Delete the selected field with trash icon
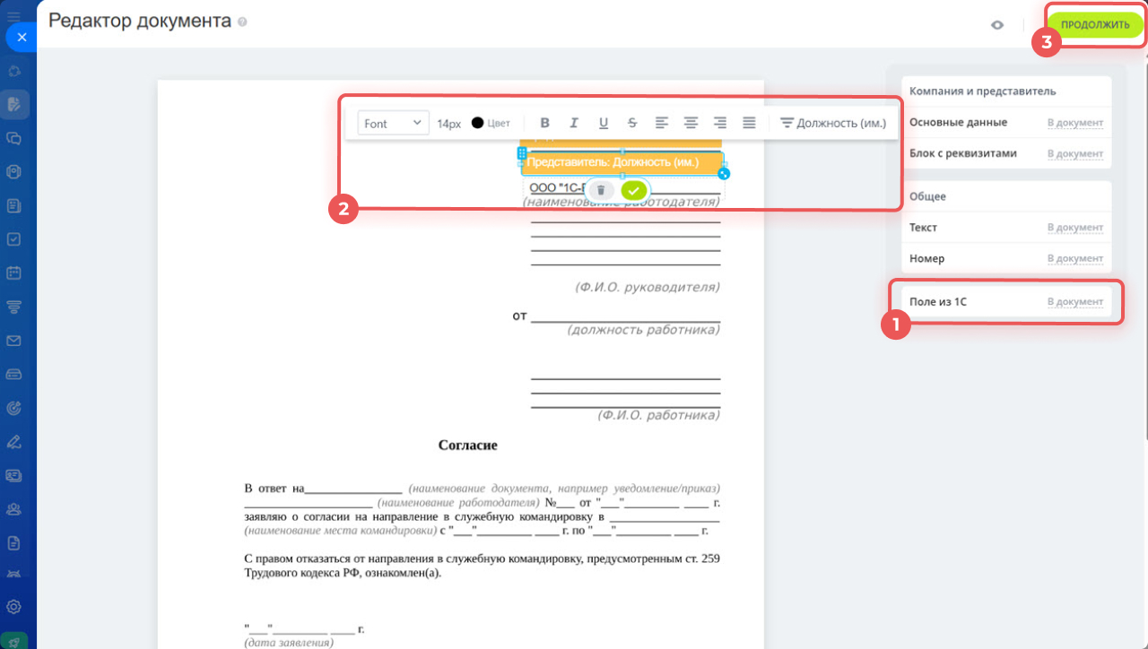 point(601,190)
